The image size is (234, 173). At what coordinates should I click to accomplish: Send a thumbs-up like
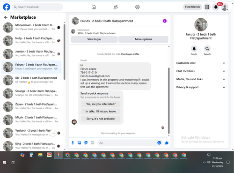[x=167, y=143]
